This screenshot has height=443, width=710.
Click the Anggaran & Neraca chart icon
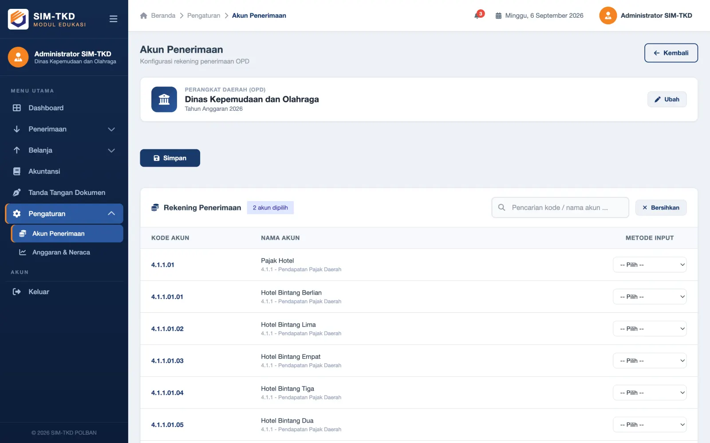[23, 252]
